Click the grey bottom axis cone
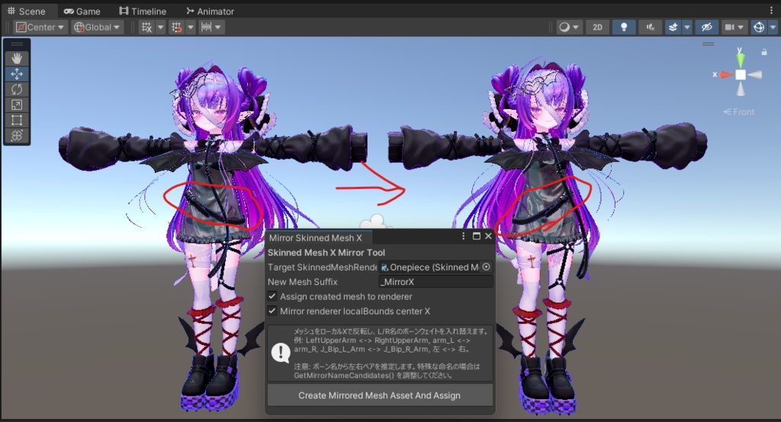This screenshot has width=781, height=422. [741, 89]
